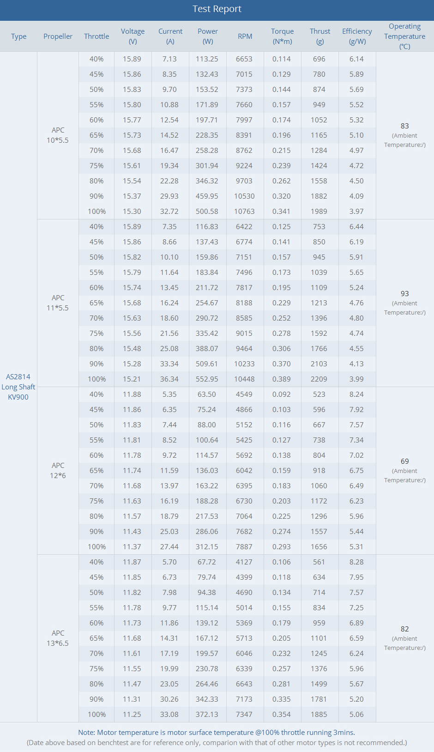Click the RPM value 7887

pyautogui.click(x=244, y=547)
